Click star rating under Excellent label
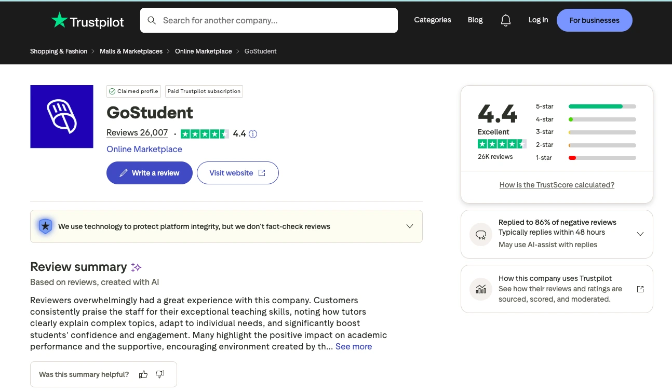The height and width of the screenshot is (392, 672). [x=502, y=144]
